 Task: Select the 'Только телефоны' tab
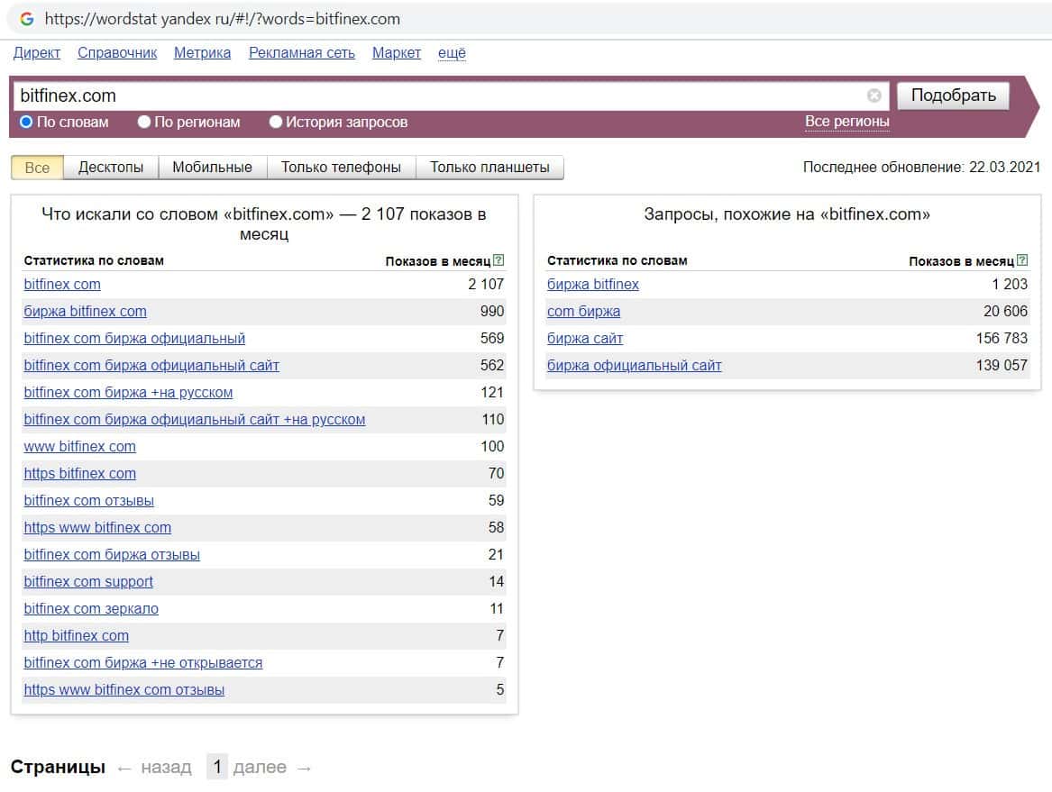coord(341,167)
